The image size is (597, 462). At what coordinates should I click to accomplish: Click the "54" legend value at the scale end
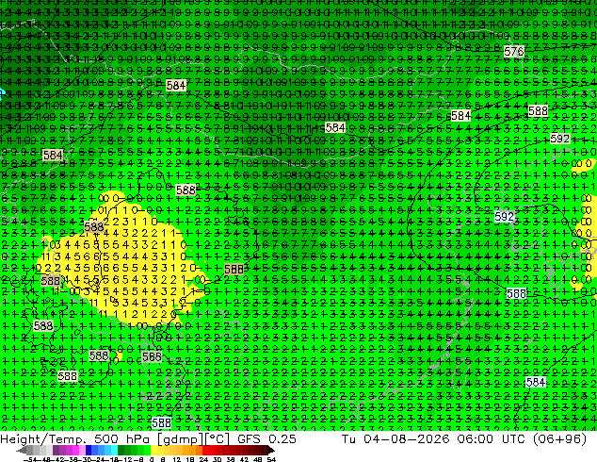click(x=271, y=460)
